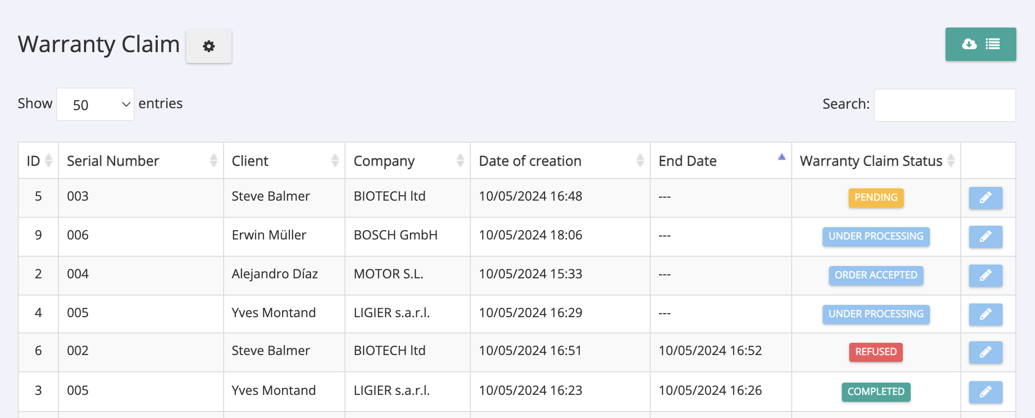Image resolution: width=1035 pixels, height=418 pixels.
Task: Open the Show entries dropdown set to 50
Action: click(95, 104)
